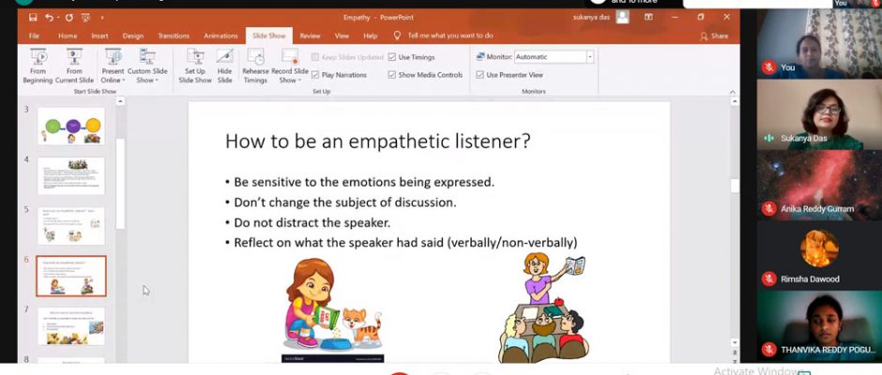
Task: Click teacher reading to children picture
Action: pos(544,307)
